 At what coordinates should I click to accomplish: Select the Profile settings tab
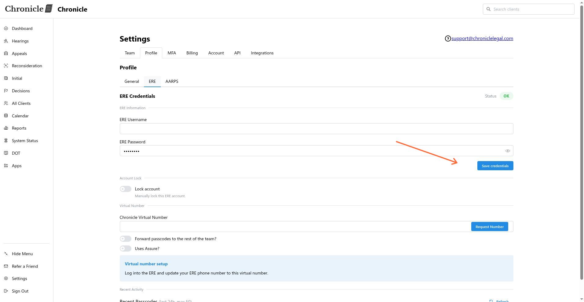pyautogui.click(x=151, y=53)
